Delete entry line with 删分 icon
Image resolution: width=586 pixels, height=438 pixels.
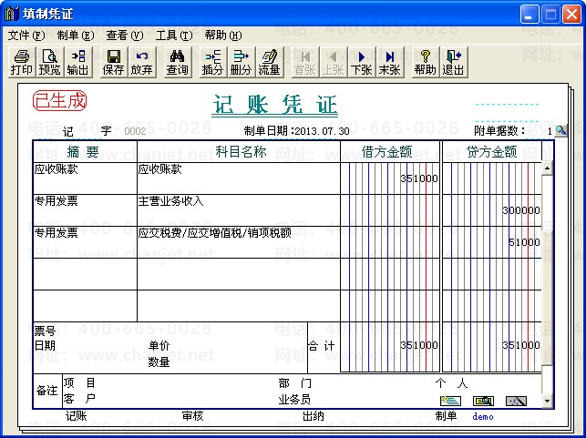(241, 62)
